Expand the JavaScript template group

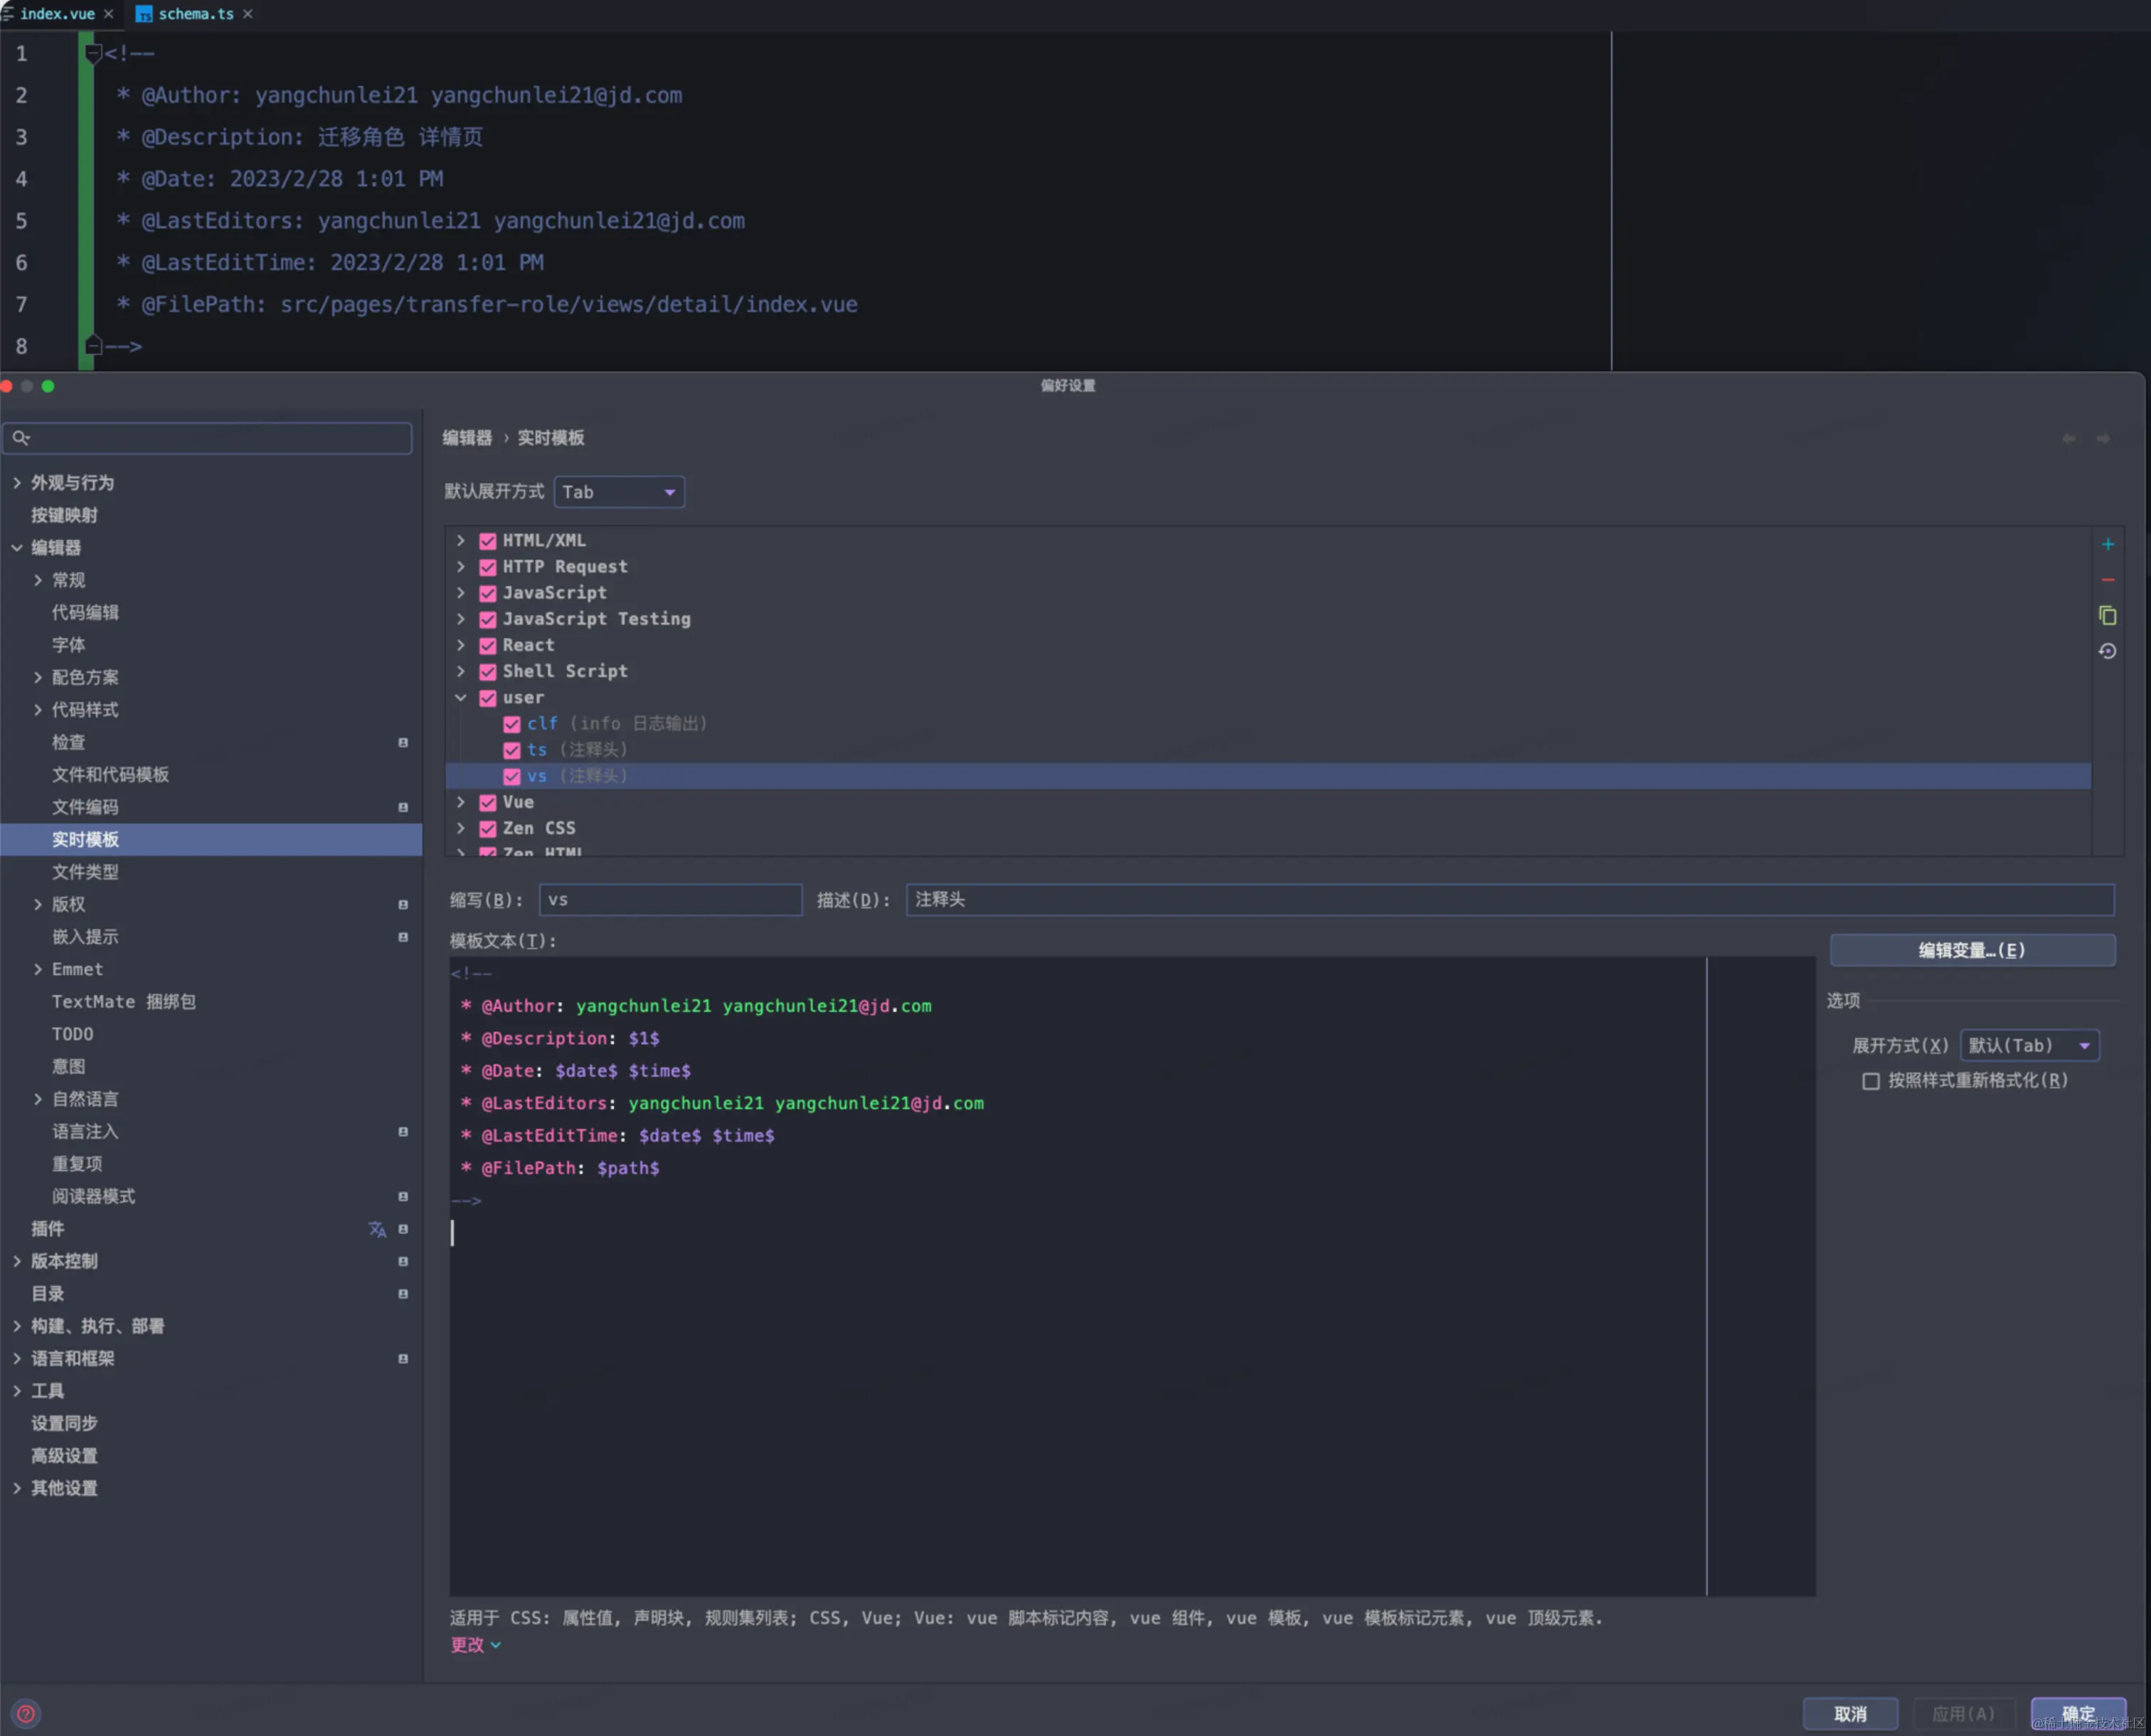461,593
